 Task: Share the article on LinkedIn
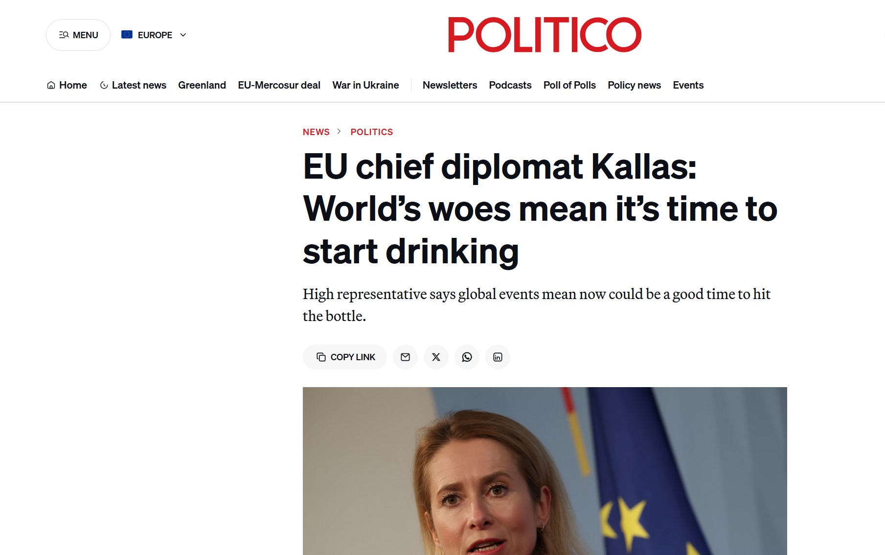pyautogui.click(x=498, y=357)
